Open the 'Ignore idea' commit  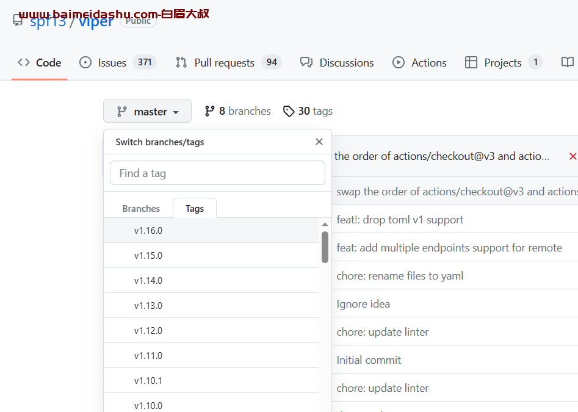(363, 303)
